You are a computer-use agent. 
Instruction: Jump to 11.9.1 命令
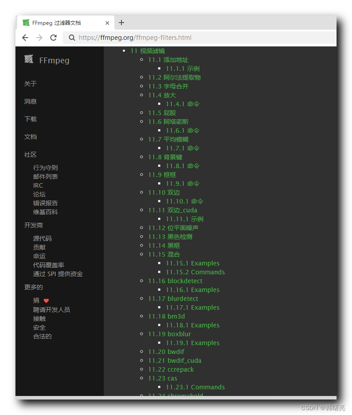pos(182,184)
